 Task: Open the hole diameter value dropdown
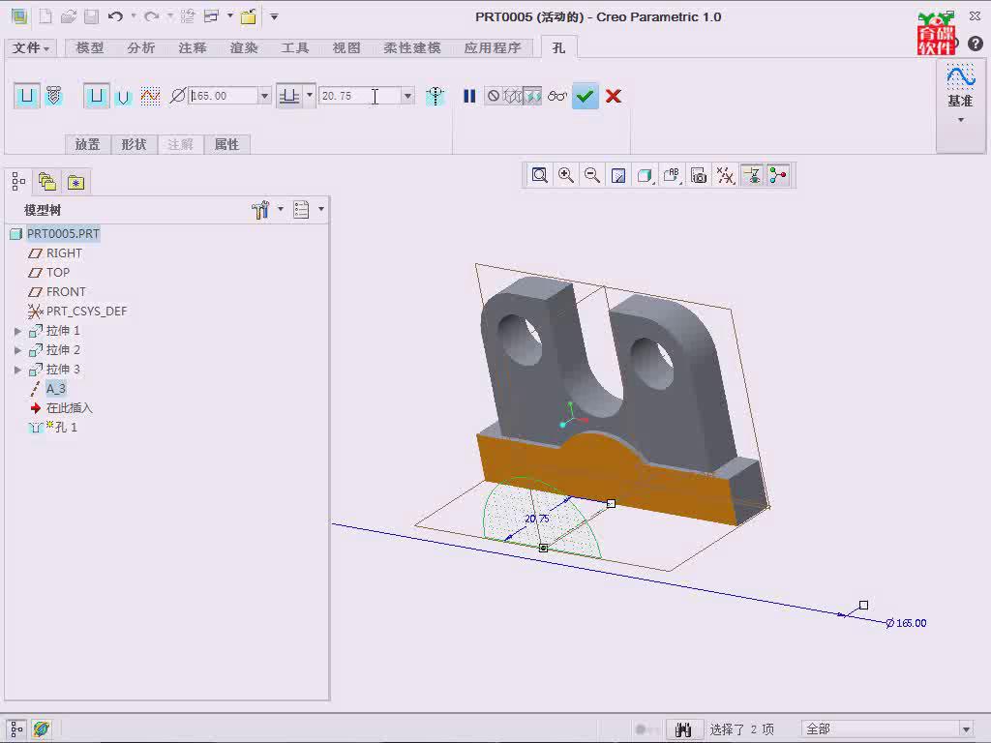pos(265,96)
